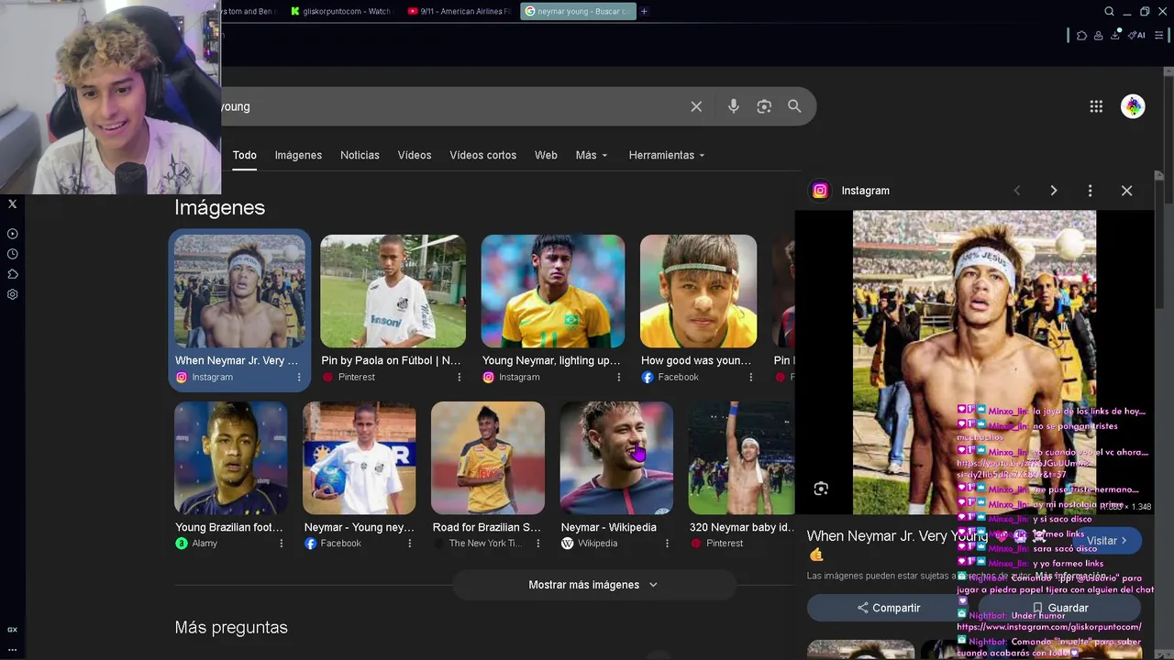The height and width of the screenshot is (660, 1174).
Task: Click the Guardar button
Action: coord(1059,608)
